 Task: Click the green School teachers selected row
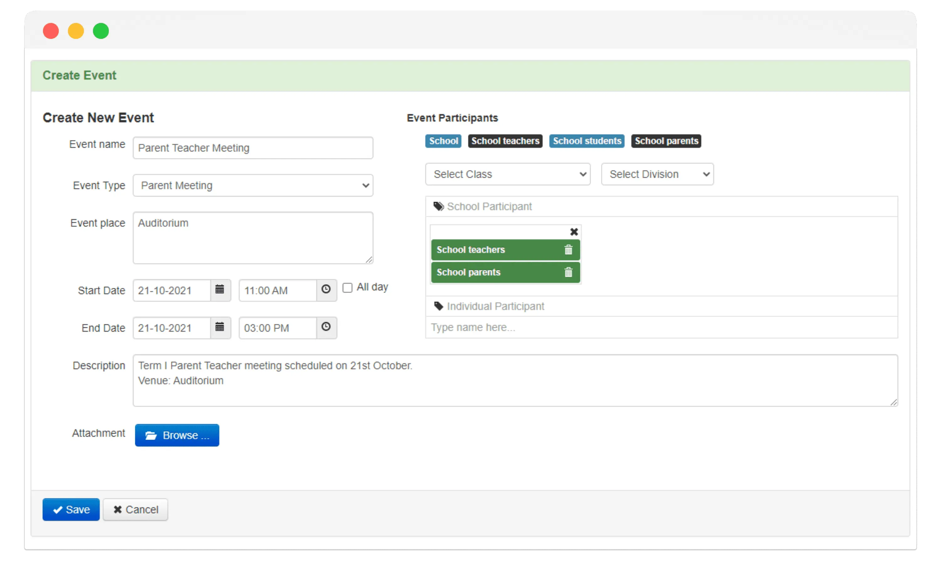pyautogui.click(x=506, y=250)
